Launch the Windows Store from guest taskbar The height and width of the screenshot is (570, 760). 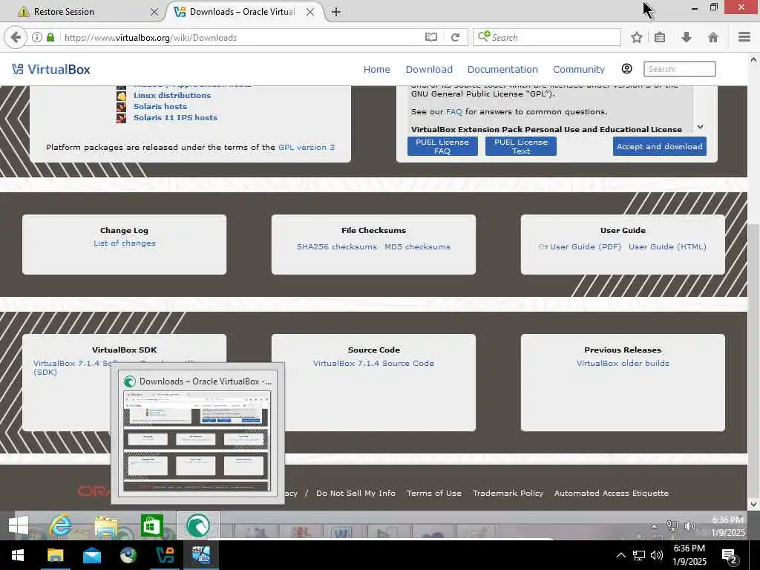tap(151, 525)
